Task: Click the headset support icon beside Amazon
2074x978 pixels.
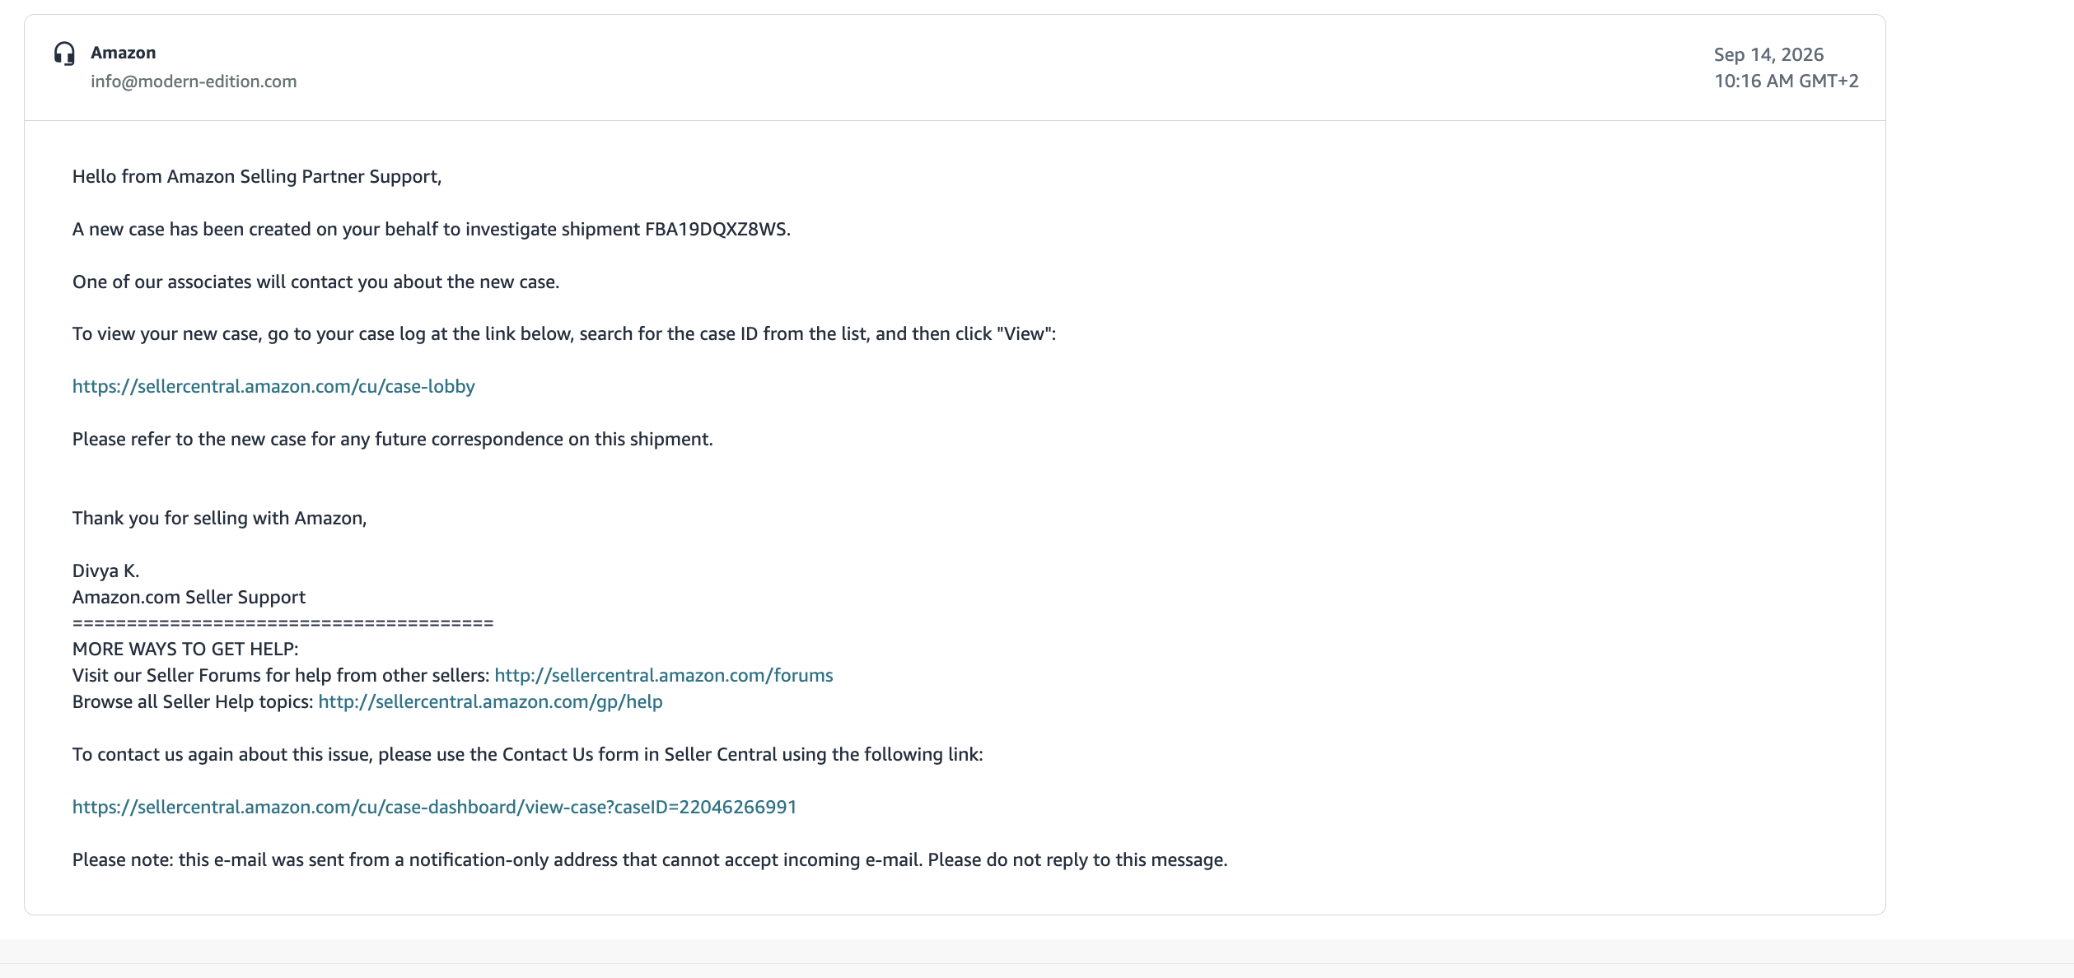Action: [64, 54]
